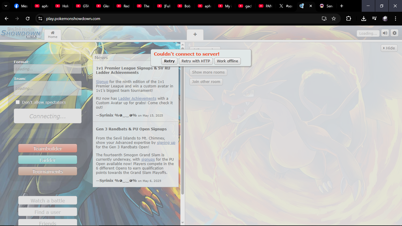This screenshot has height=226, width=402.
Task: View site information icon in address bar
Action: pos(40,19)
